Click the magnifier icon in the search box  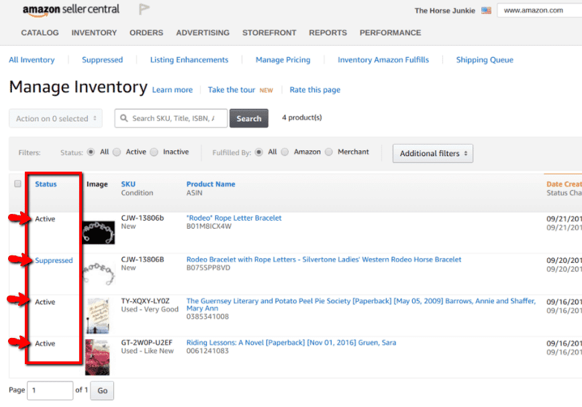(124, 118)
